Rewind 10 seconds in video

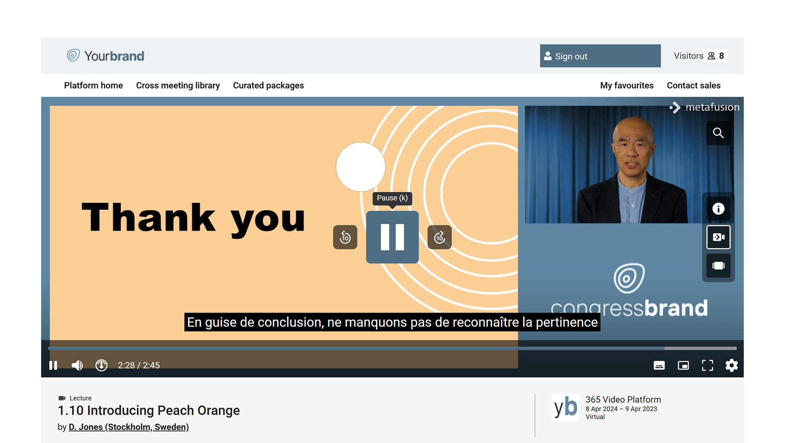click(x=345, y=237)
